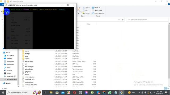This screenshot has width=170, height=95.
Task: Click the Properties checkmark icon
Action: [79, 9]
